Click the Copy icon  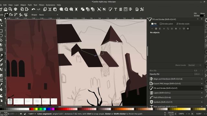coord(45,9)
